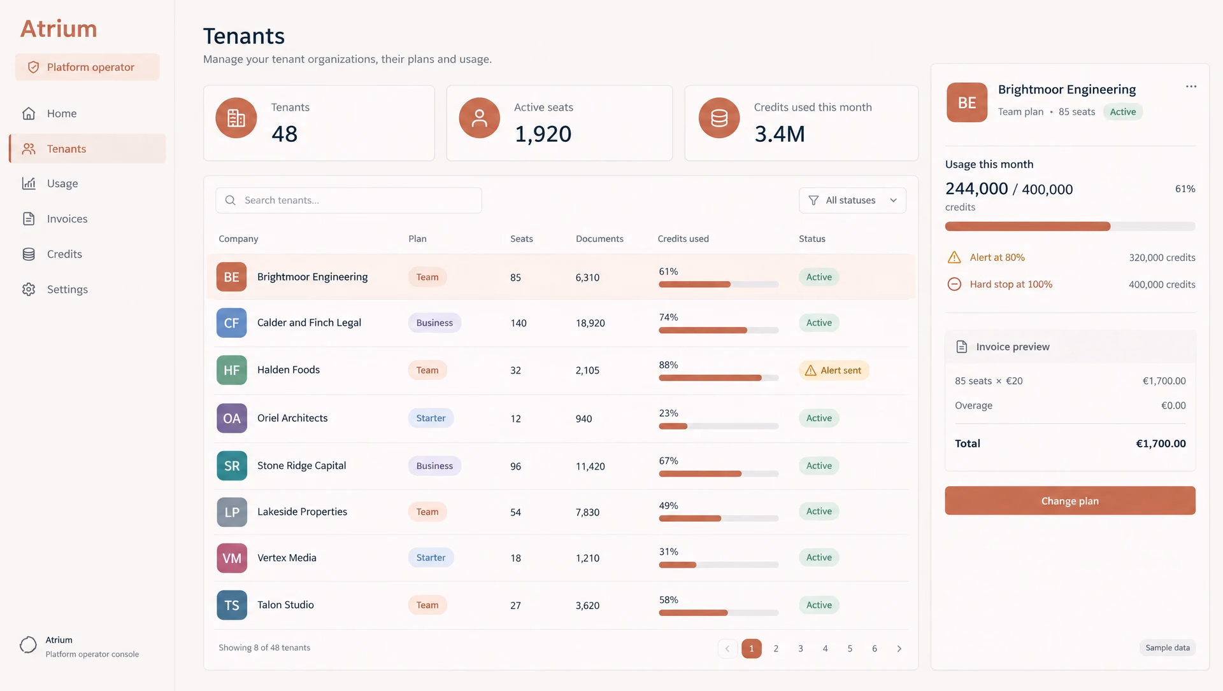Click the Talon Studio company name
Viewport: 1223px width, 691px height.
[285, 605]
